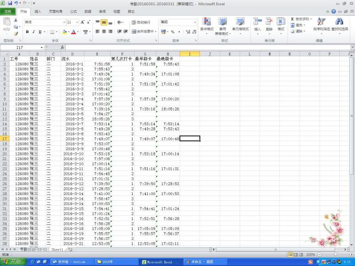Open the font name dropdown (宋体)
This screenshot has width=355, height=266.
pyautogui.click(x=64, y=22)
